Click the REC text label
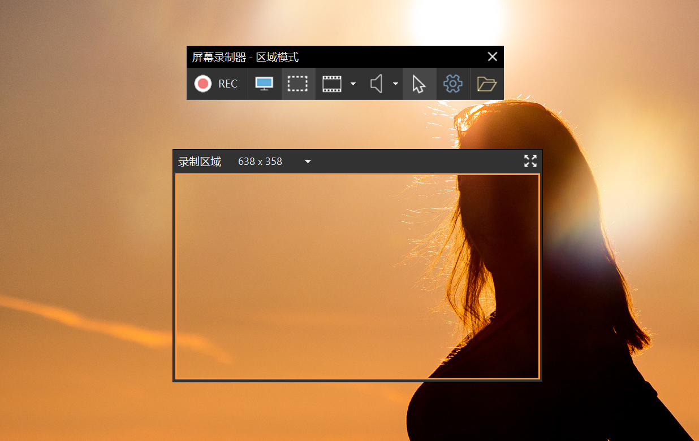 (228, 84)
